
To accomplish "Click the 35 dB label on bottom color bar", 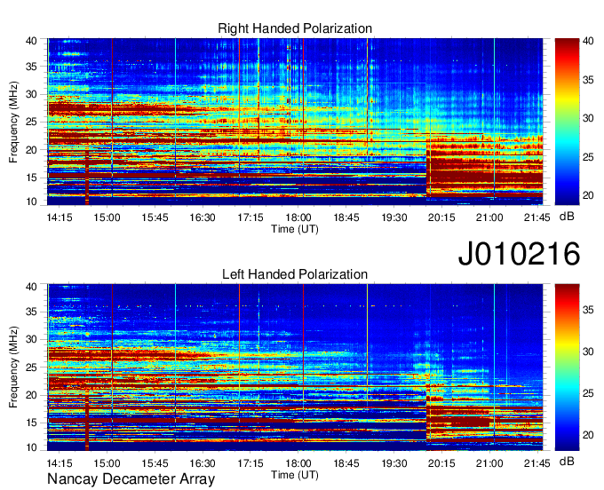I will [588, 310].
